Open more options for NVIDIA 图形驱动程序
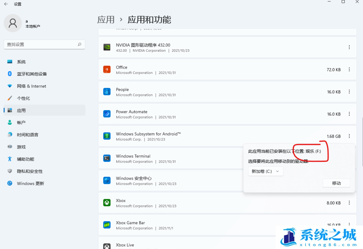The image size is (363, 249). point(349,47)
